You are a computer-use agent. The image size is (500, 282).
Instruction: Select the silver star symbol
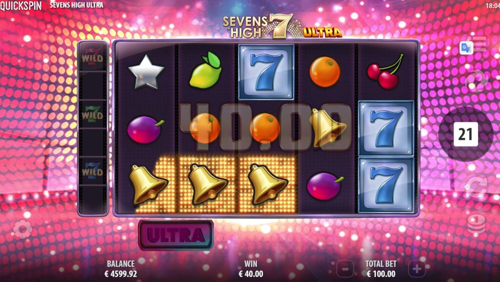point(146,72)
